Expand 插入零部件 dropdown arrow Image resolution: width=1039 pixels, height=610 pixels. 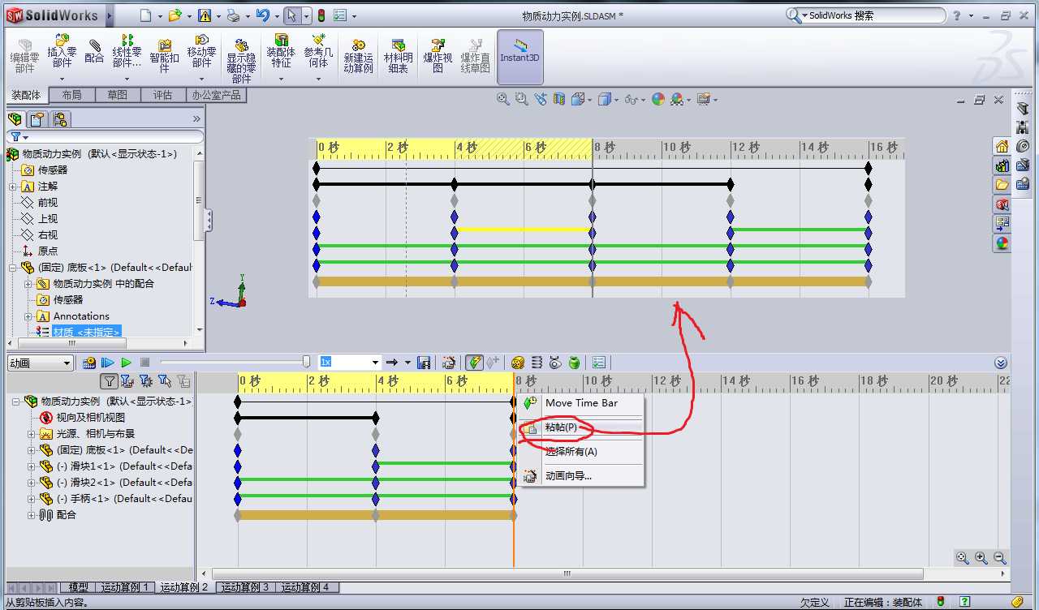[x=62, y=79]
